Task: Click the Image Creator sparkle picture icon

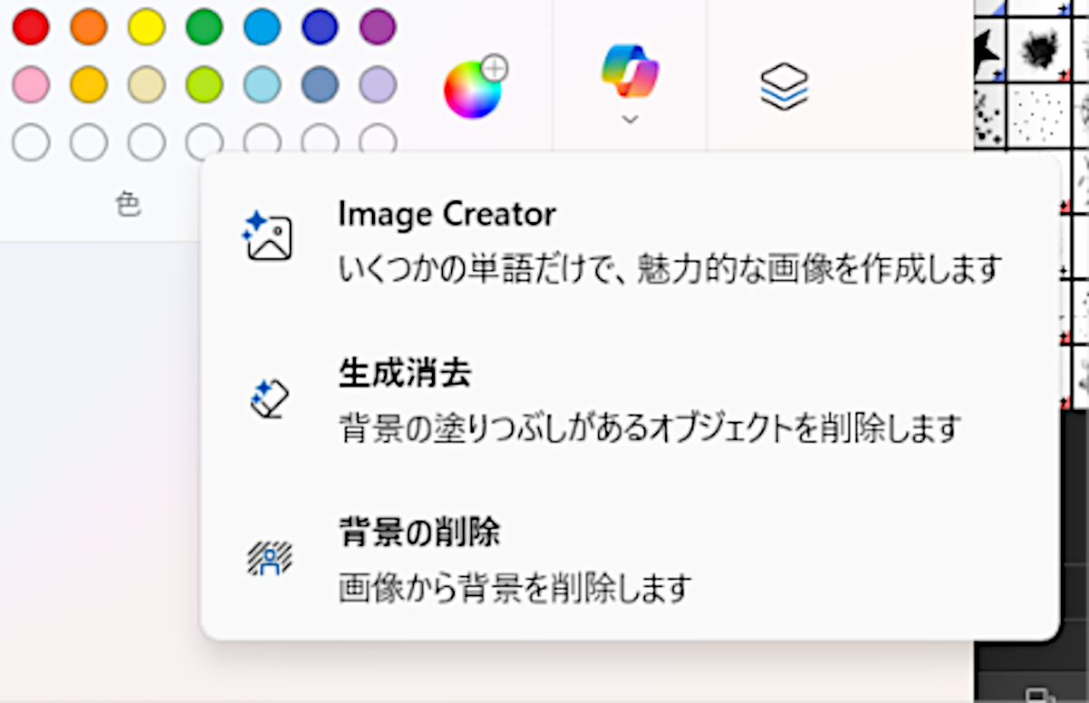Action: click(x=269, y=238)
